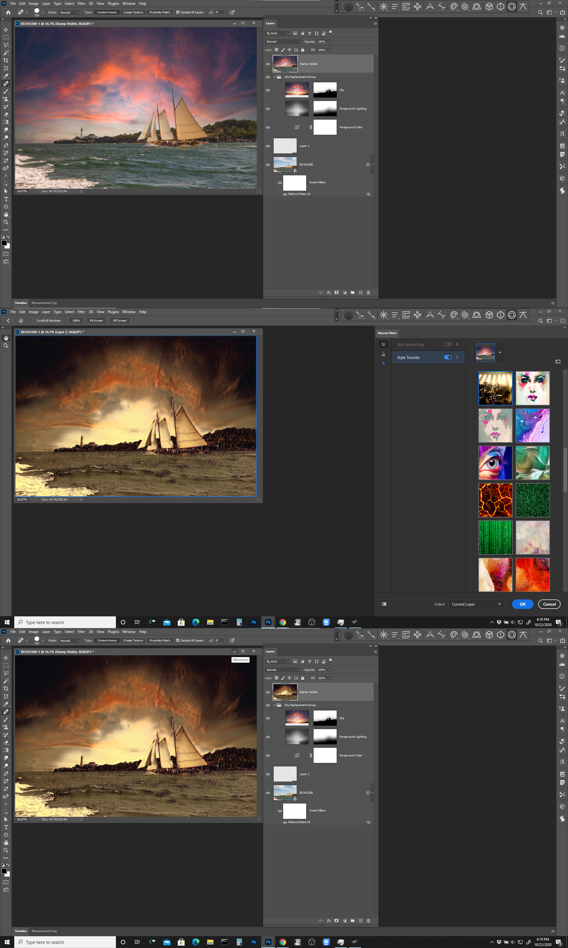Select Hand tool in the Neural Filters toolbar

pyautogui.click(x=6, y=338)
